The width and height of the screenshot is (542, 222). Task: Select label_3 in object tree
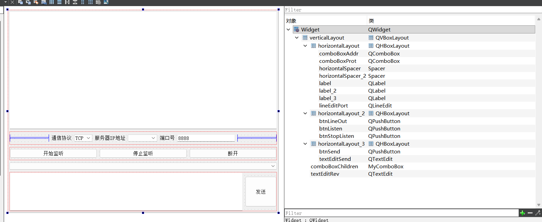pos(328,98)
